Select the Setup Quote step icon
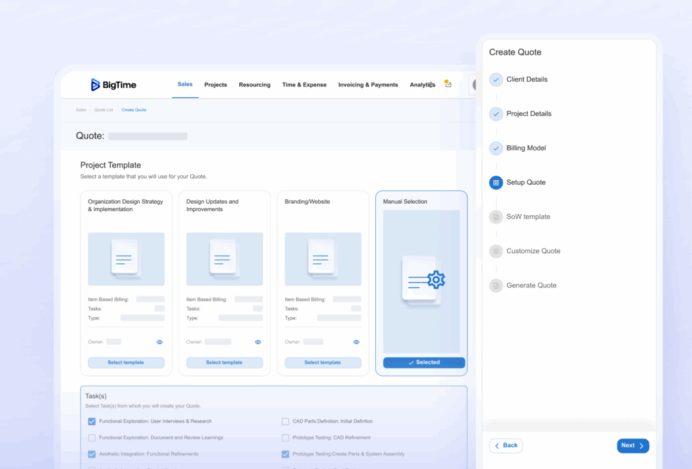The height and width of the screenshot is (469, 692). click(x=496, y=182)
